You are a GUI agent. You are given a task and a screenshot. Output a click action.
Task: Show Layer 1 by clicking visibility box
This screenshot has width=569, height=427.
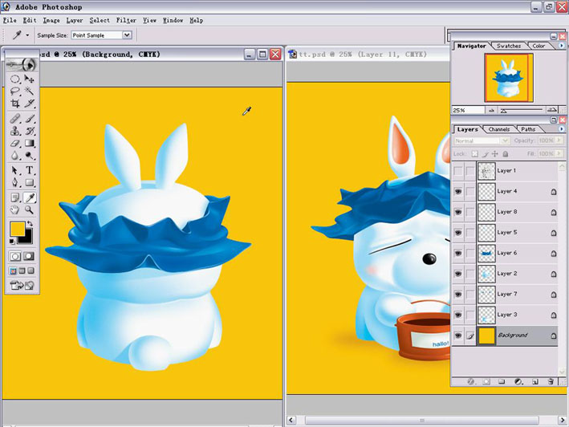[458, 170]
